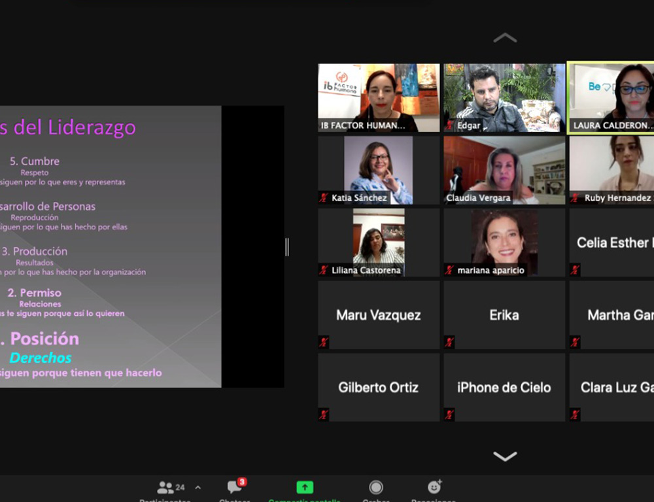Start recording with the Grabar icon
The height and width of the screenshot is (502, 654).
375,487
